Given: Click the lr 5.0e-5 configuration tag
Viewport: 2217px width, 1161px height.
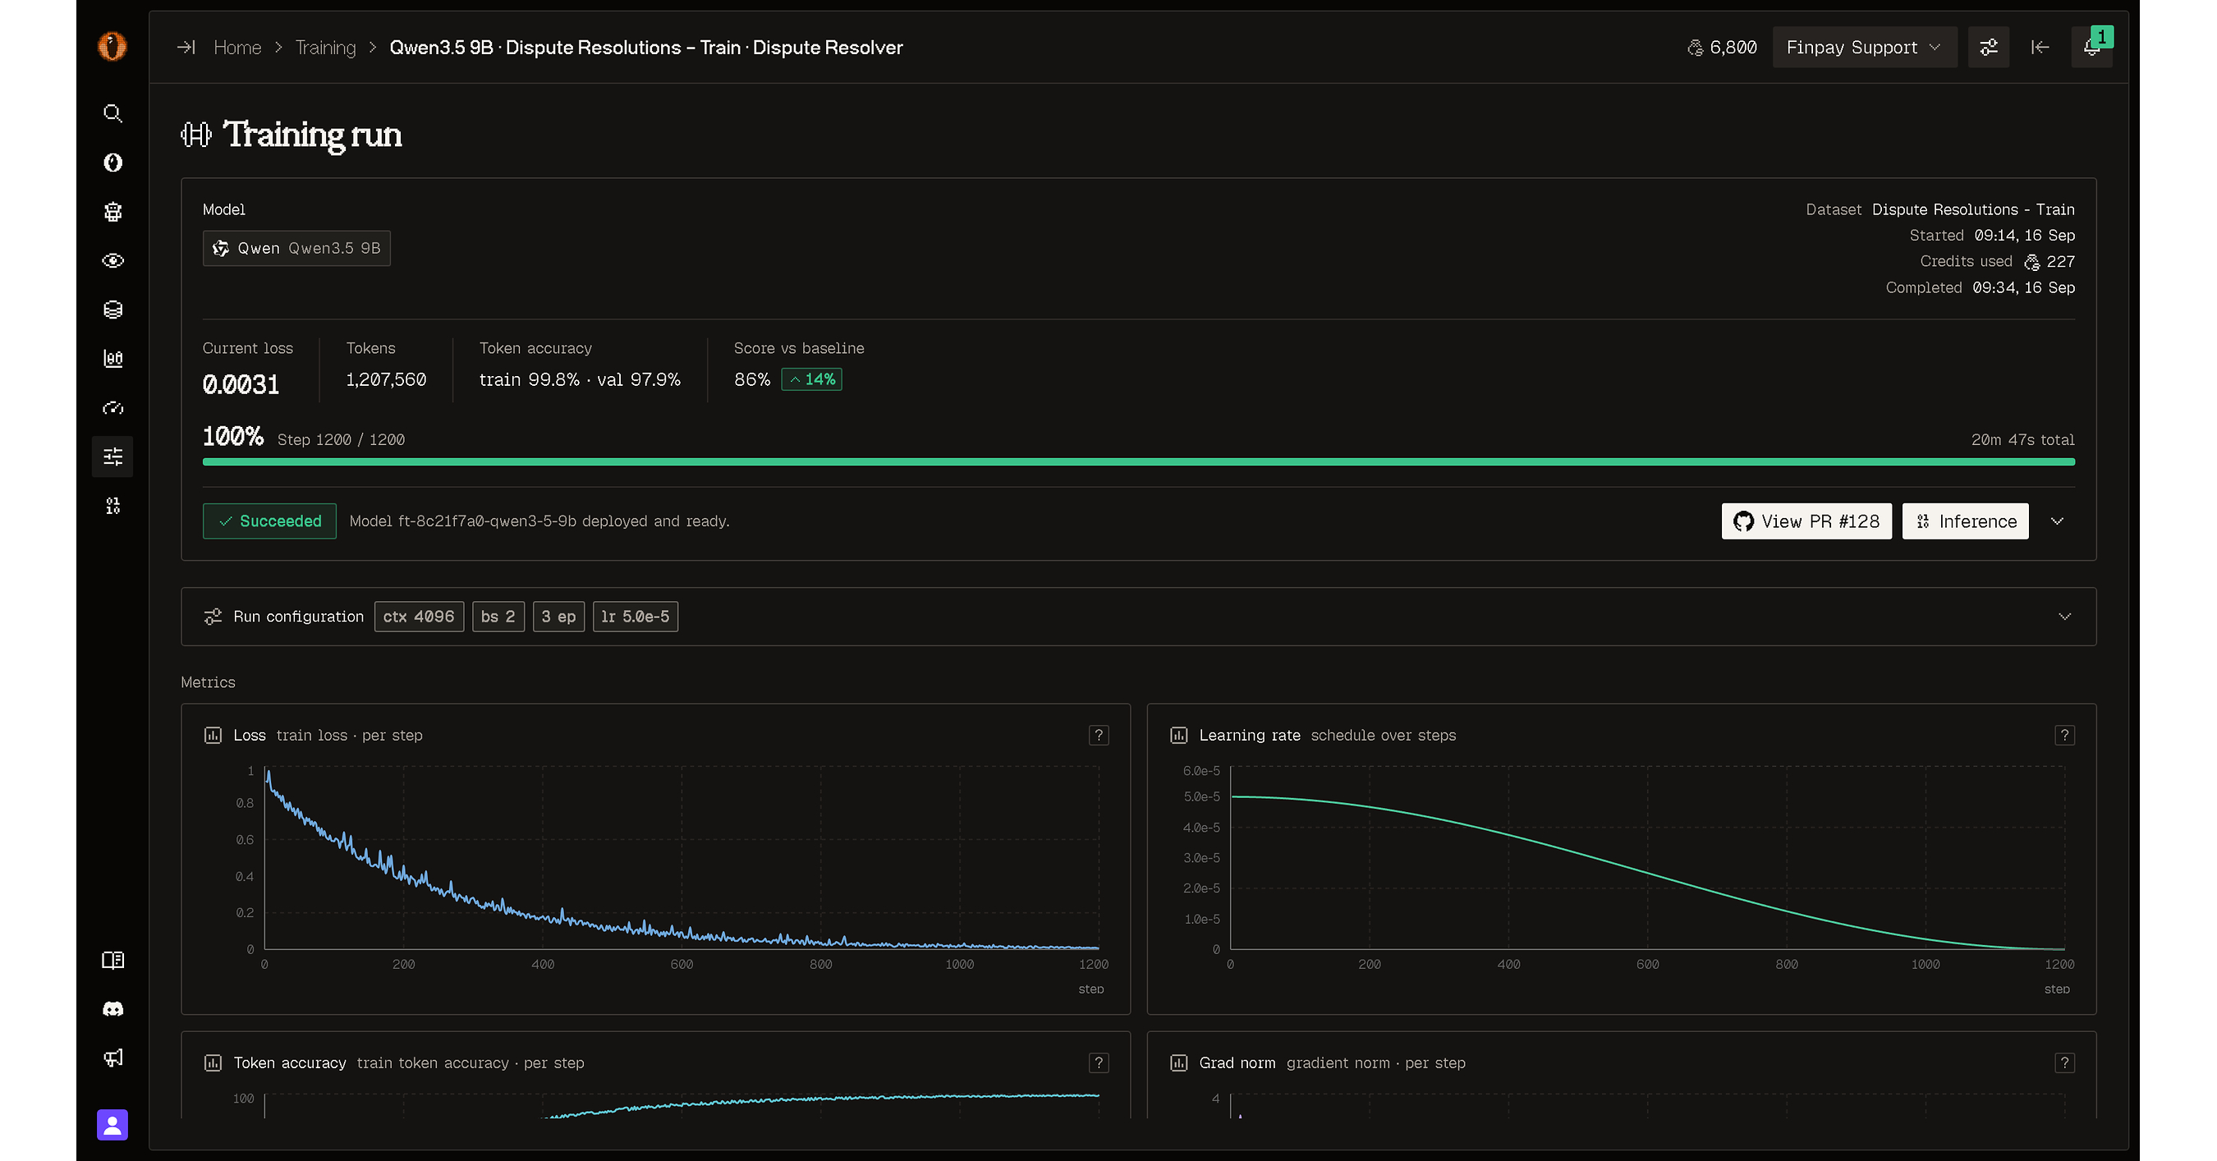Looking at the screenshot, I should coord(636,617).
